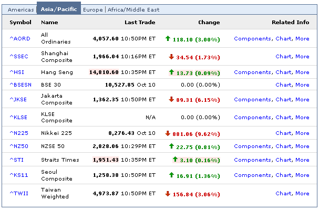This screenshot has width=319, height=211.
Task: Switch to the Americas tab
Action: pos(20,9)
